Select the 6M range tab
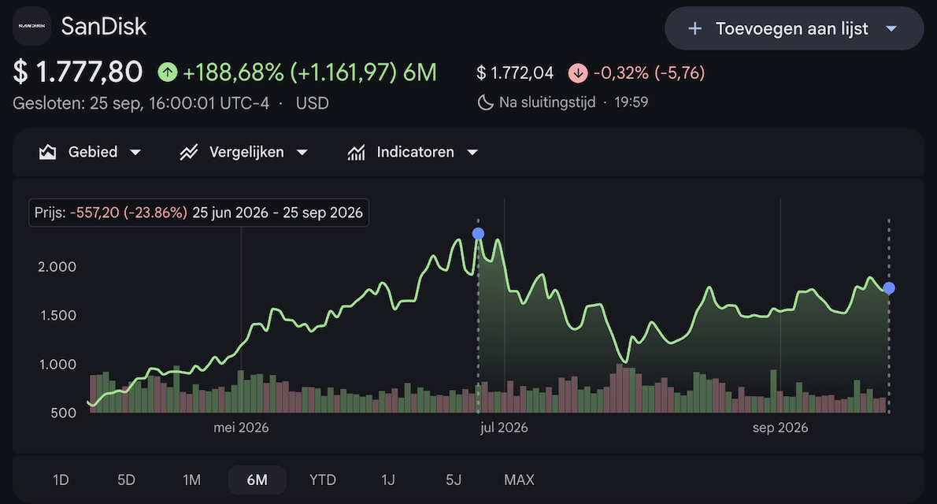 [257, 480]
